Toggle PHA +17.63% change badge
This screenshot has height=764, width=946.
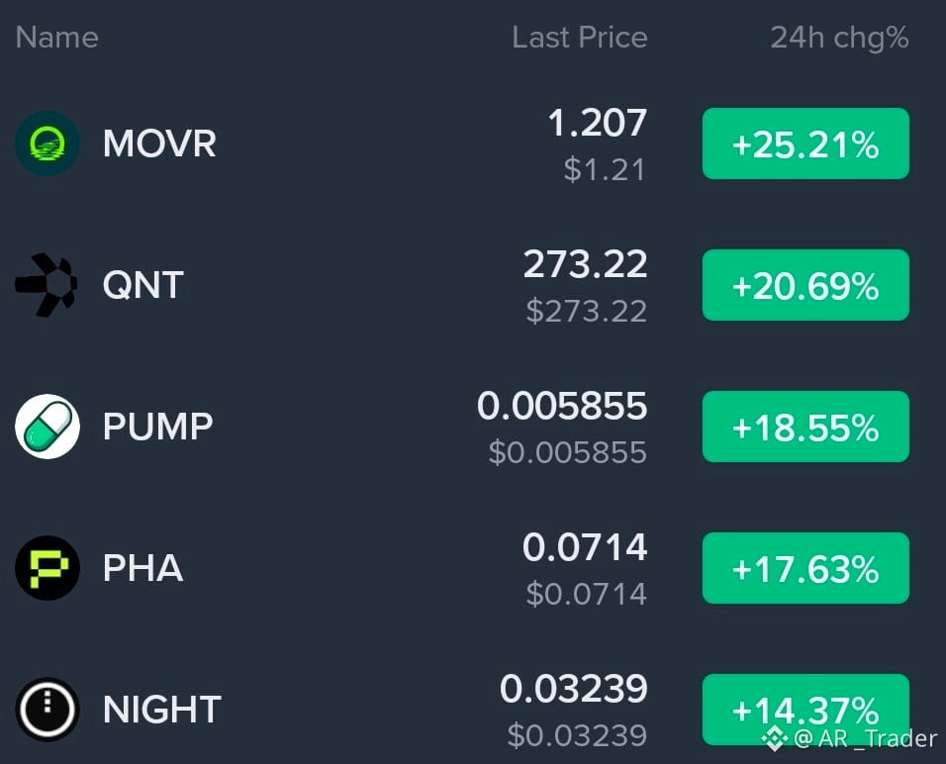pos(805,568)
